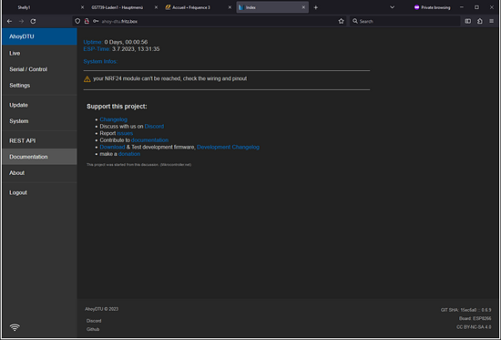This screenshot has height=340, width=501.
Task: Follow the Discord link in support list
Action: (154, 127)
